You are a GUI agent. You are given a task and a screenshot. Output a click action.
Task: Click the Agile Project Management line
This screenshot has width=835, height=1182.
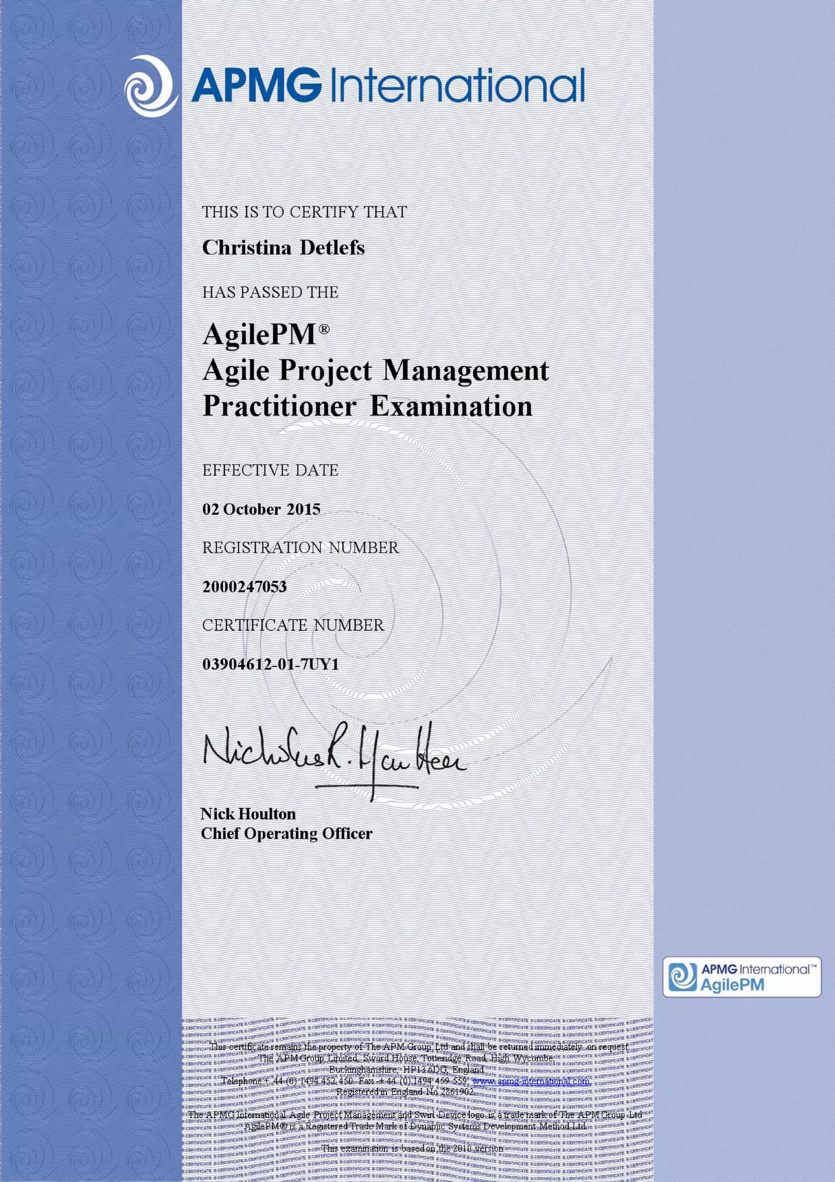click(x=376, y=372)
